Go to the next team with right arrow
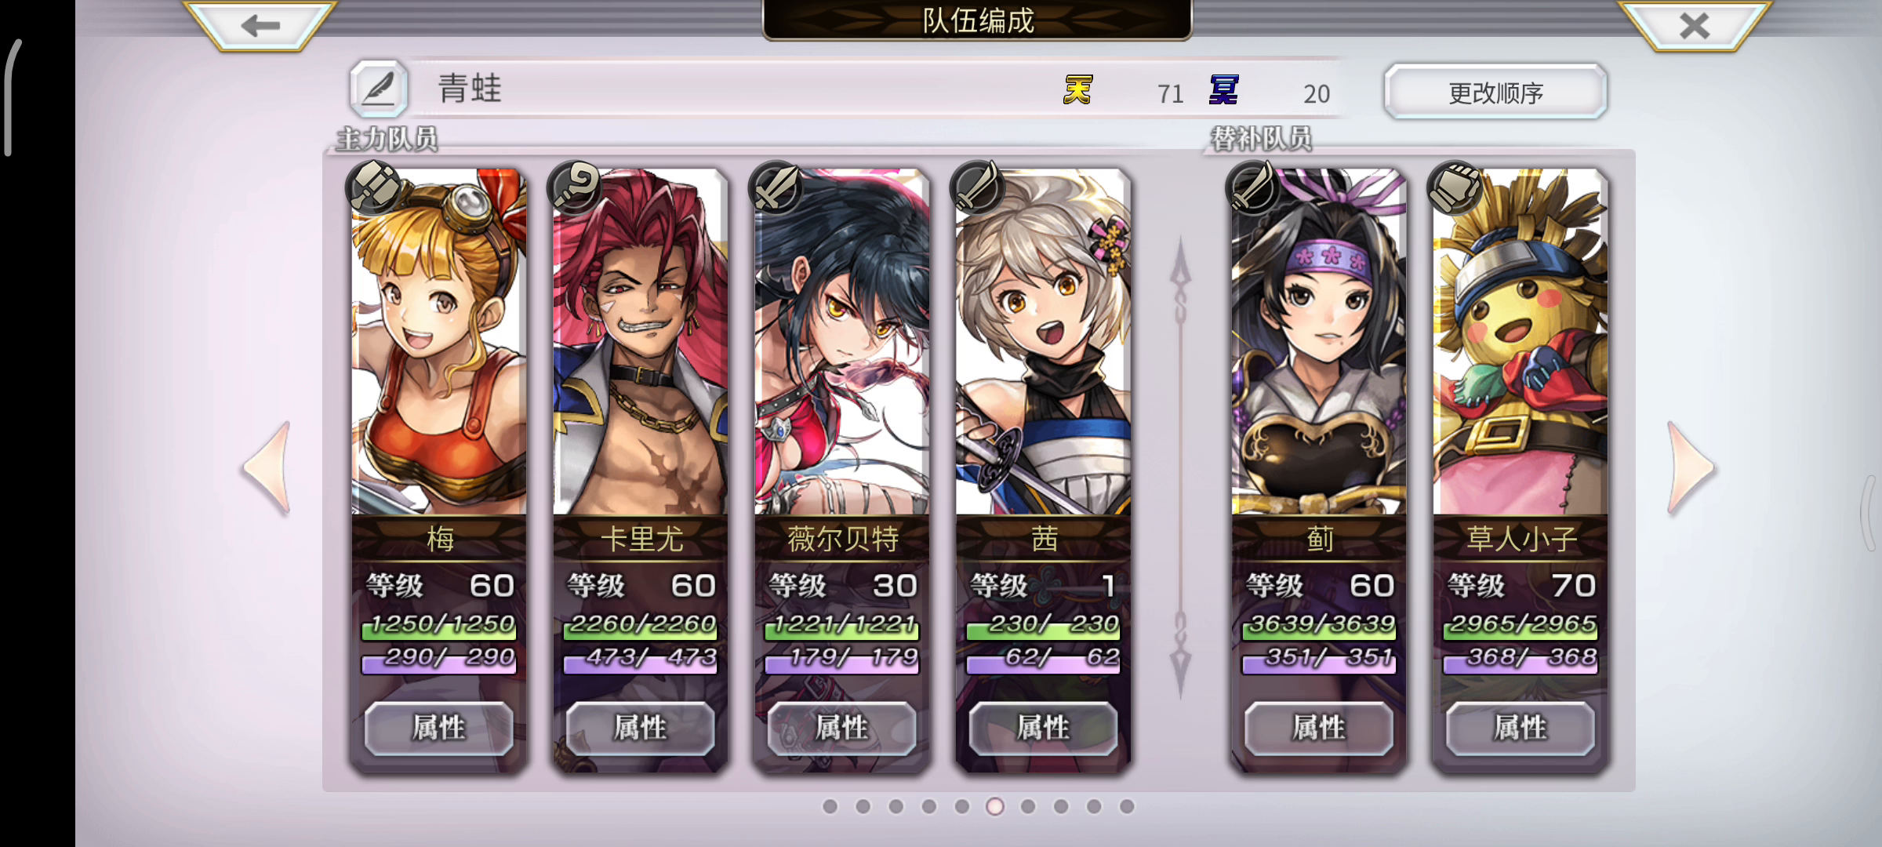Screen dimensions: 1882x847 (1691, 468)
